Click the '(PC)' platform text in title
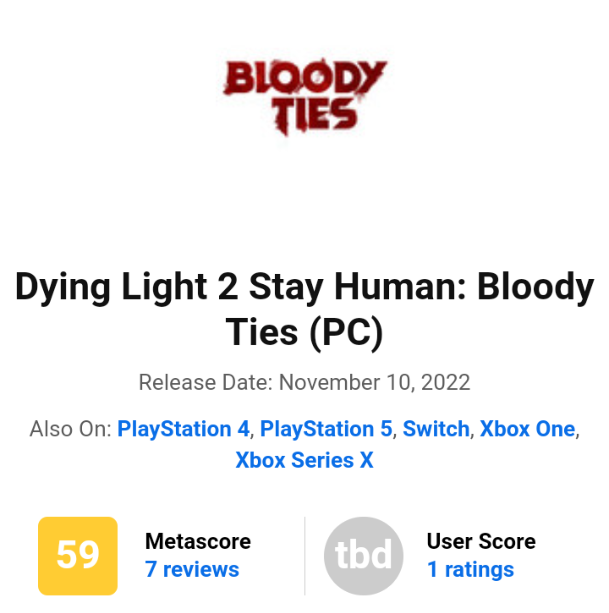The height and width of the screenshot is (613, 609). 346,332
